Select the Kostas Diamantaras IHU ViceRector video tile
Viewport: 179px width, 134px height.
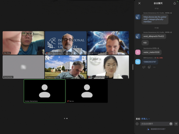pyautogui.click(x=66, y=43)
